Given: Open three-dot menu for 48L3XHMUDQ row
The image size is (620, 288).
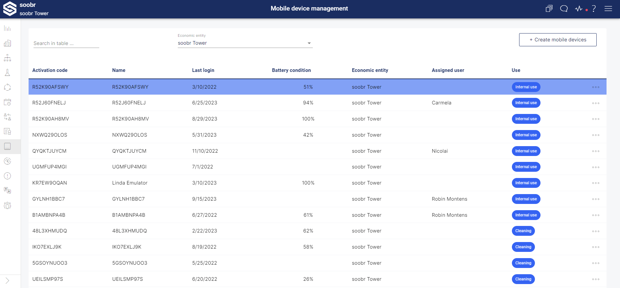Looking at the screenshot, I should point(596,231).
